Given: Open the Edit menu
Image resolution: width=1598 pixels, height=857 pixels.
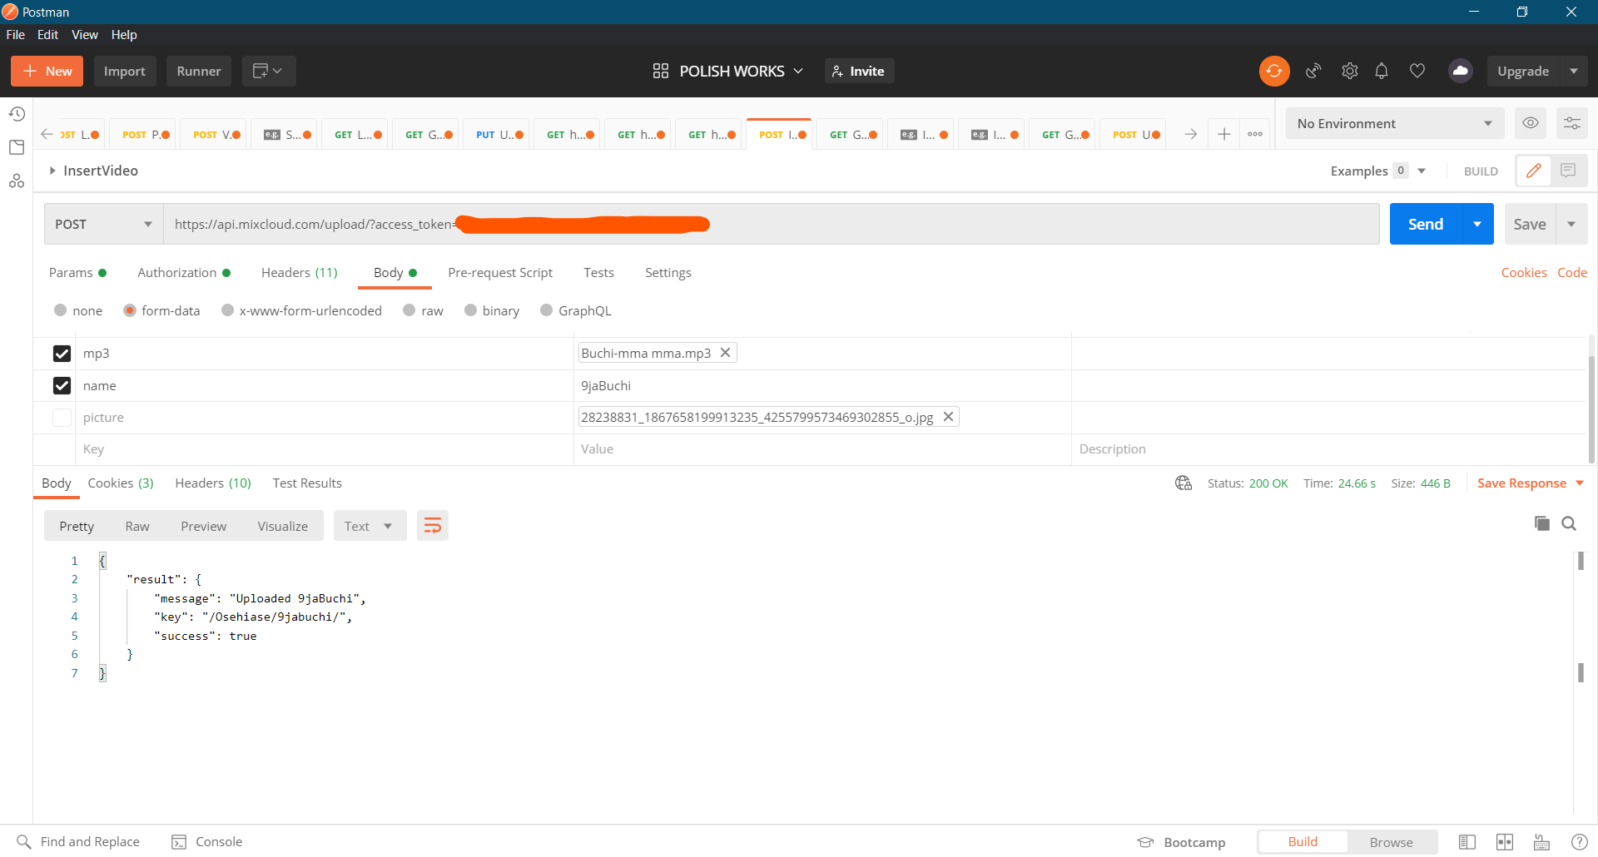Looking at the screenshot, I should click(47, 34).
